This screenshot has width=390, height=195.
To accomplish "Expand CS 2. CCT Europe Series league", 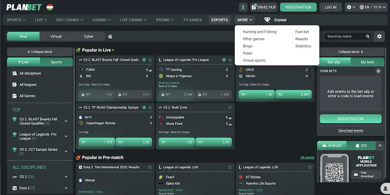I will click(x=66, y=151).
